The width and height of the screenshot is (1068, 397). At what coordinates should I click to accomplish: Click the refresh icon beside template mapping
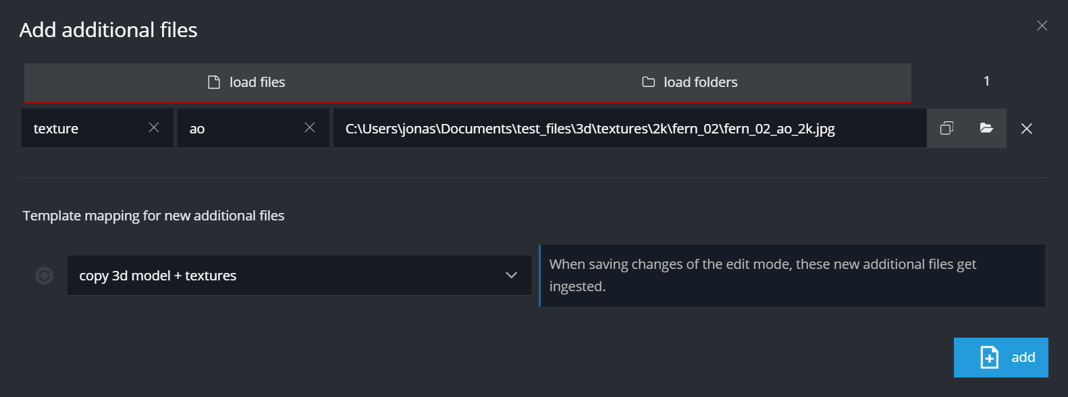(45, 276)
